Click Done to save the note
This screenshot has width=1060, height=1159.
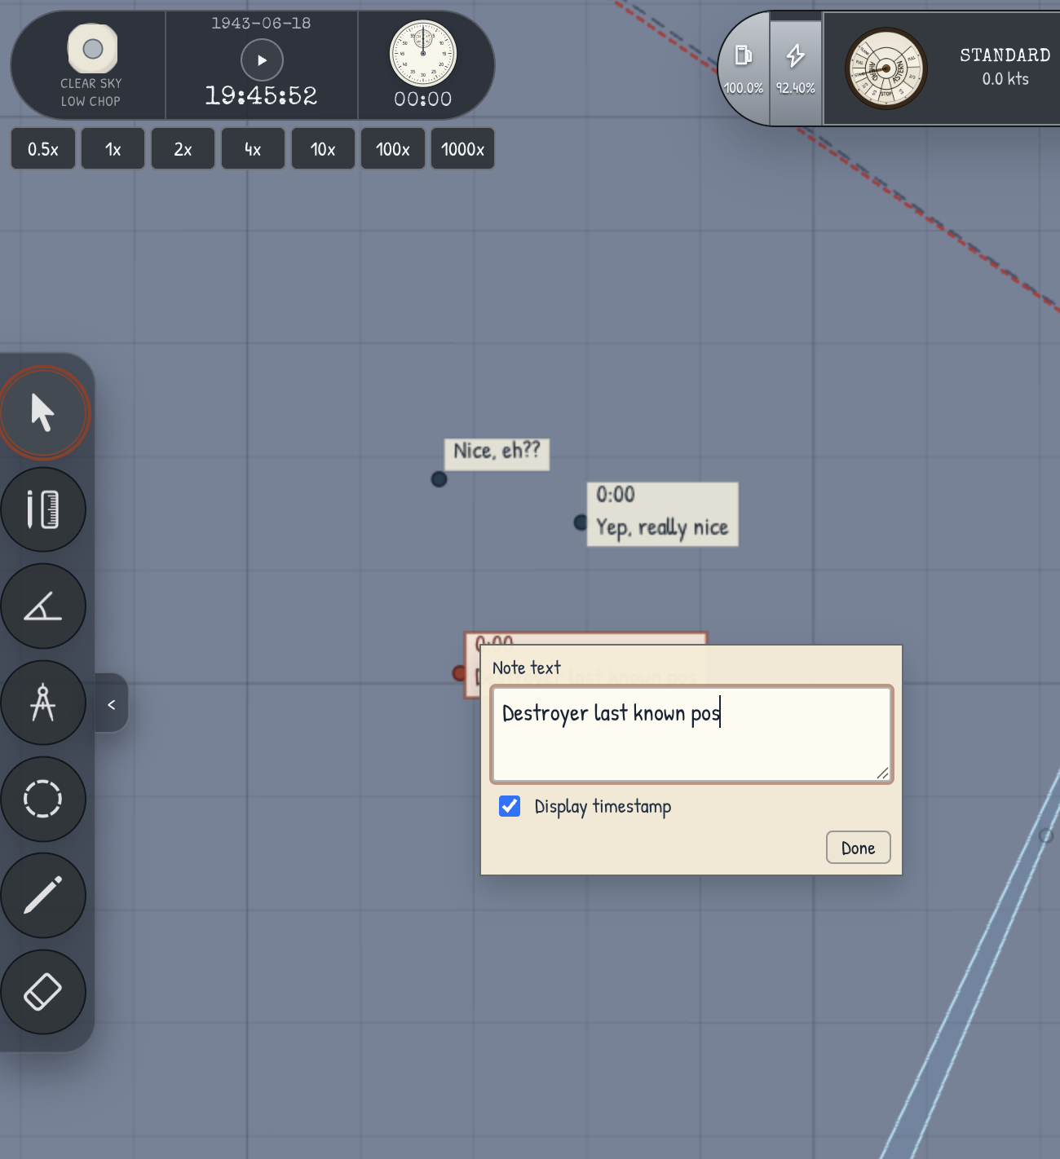tap(858, 848)
